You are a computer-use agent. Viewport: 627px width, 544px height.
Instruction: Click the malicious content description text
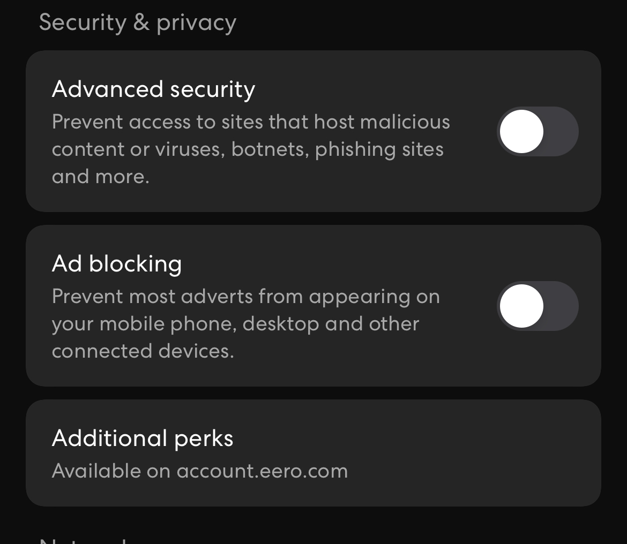click(x=251, y=149)
